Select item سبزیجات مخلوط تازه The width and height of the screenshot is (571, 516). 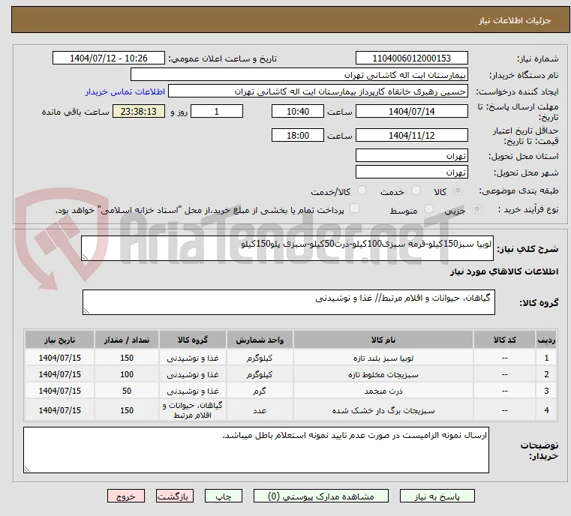(x=383, y=374)
